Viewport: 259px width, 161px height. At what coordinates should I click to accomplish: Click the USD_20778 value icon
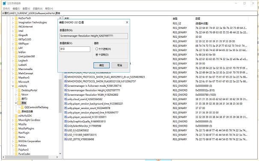point(65,139)
